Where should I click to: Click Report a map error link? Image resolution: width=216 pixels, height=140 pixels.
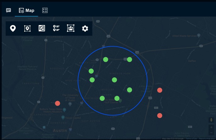pyautogui.click(x=207, y=139)
